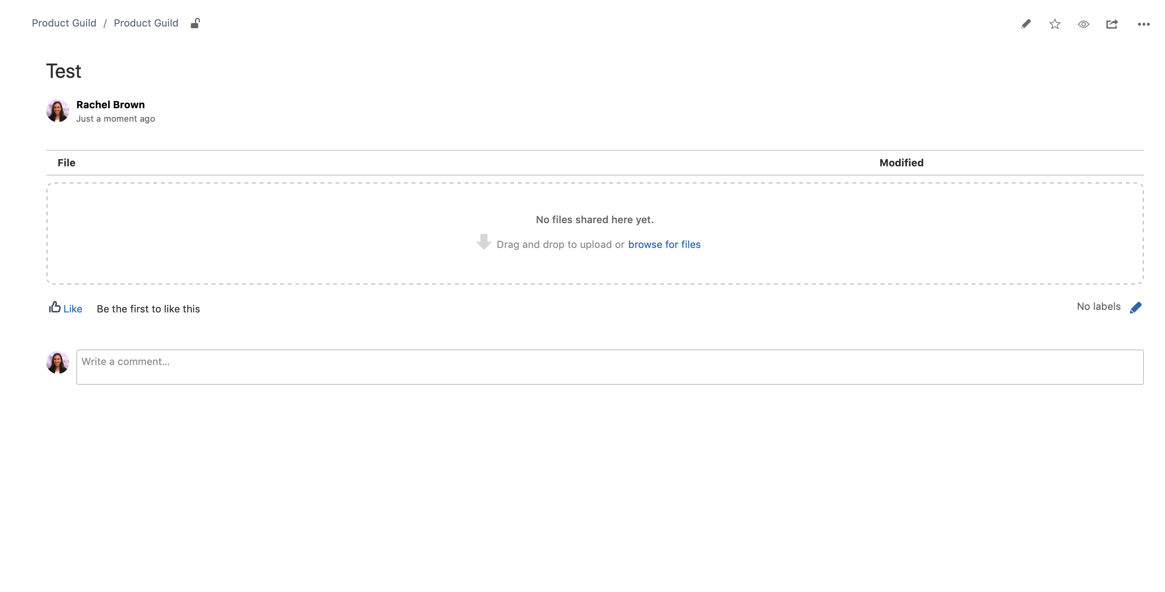Toggle watching this page via eye icon
Viewport: 1165px width, 592px height.
coord(1083,24)
